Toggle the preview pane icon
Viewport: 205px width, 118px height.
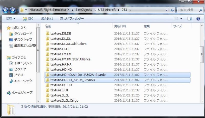point(189,19)
